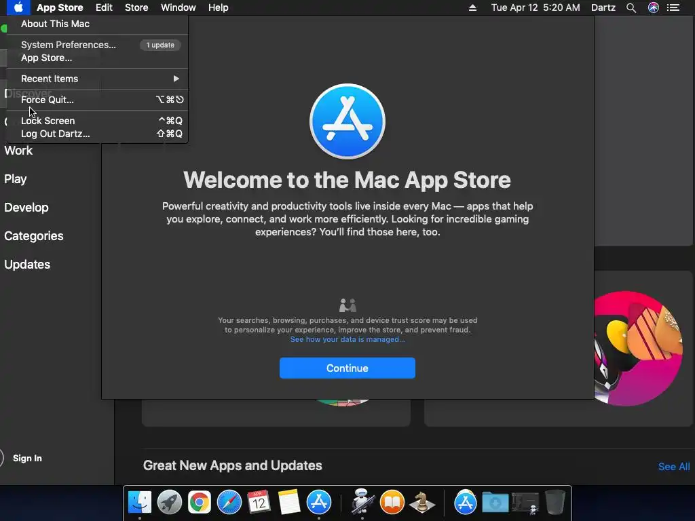Viewport: 695px width, 521px height.
Task: Open the Window menu
Action: tap(179, 7)
